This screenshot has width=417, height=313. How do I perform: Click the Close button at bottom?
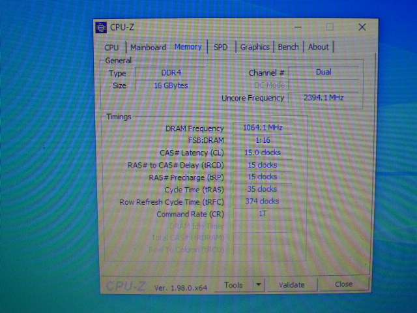(x=343, y=284)
